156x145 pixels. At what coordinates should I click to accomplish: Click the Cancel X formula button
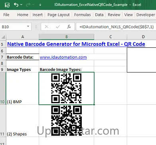pos(47,27)
